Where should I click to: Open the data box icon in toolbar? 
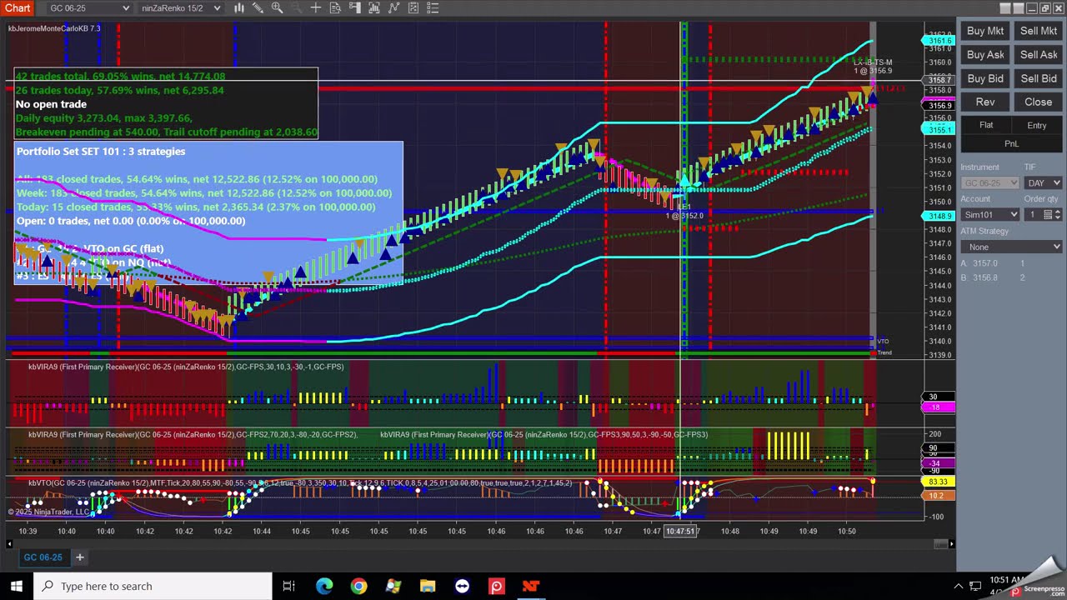point(335,8)
